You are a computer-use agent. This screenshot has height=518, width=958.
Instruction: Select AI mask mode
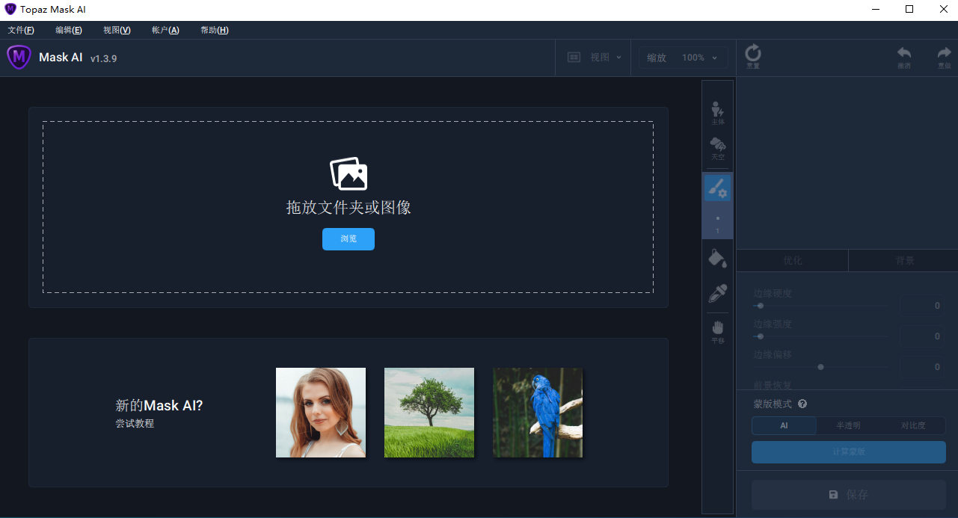(x=784, y=425)
